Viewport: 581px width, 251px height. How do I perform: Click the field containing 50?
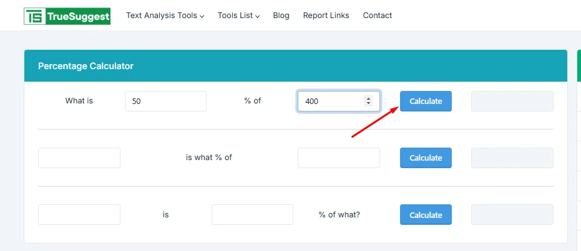point(165,101)
